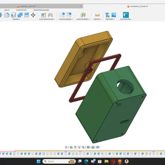Open Microsoft Store from taskbar

pos(100,161)
